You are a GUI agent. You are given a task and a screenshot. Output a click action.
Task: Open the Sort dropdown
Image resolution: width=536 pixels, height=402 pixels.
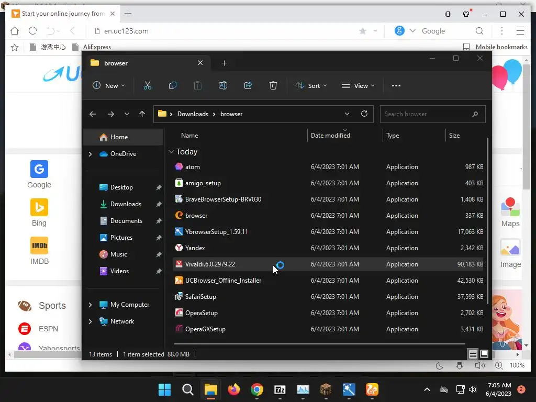point(311,85)
